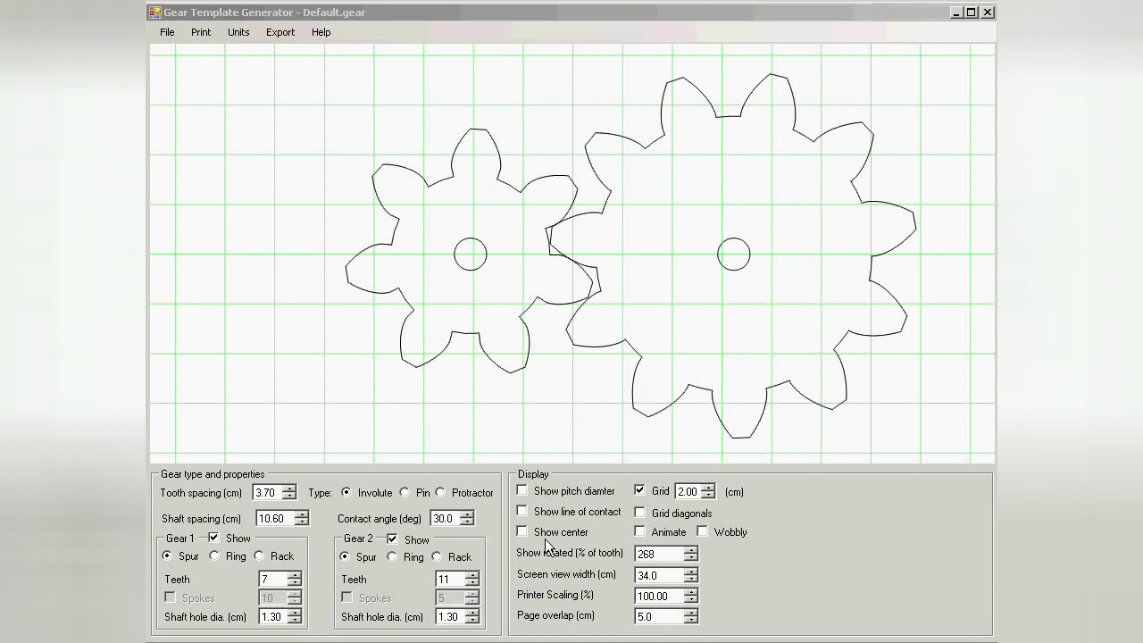Click the Screen view width stepper arrows
This screenshot has height=643, width=1143.
pos(690,575)
